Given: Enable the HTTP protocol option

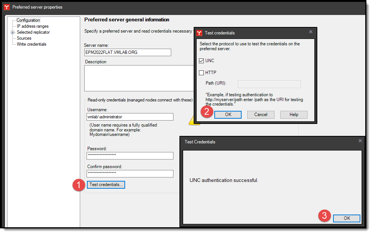Looking at the screenshot, I should coord(201,73).
